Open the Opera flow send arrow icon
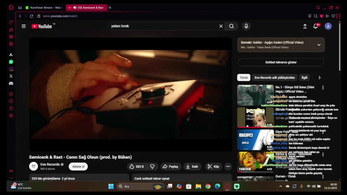347x195 pixels. point(327,16)
